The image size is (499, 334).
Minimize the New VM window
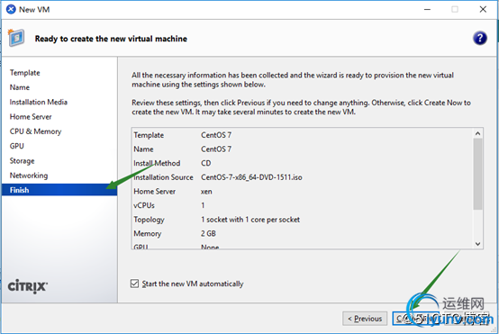427,9
